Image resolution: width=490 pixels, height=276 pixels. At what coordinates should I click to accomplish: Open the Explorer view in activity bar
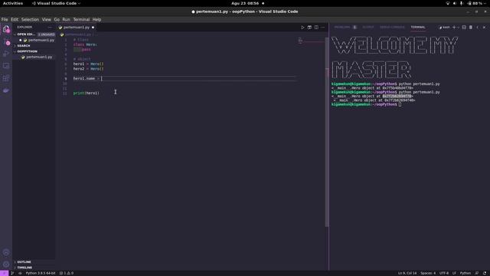click(6, 29)
